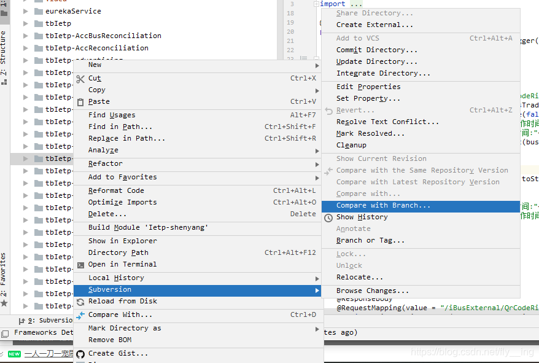Select Optimize Imports option

tap(197, 203)
